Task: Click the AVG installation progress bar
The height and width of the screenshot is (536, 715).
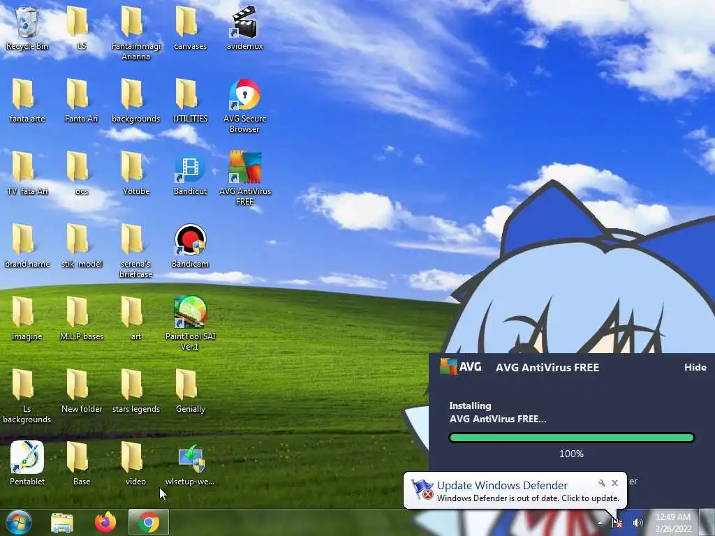Action: [571, 438]
